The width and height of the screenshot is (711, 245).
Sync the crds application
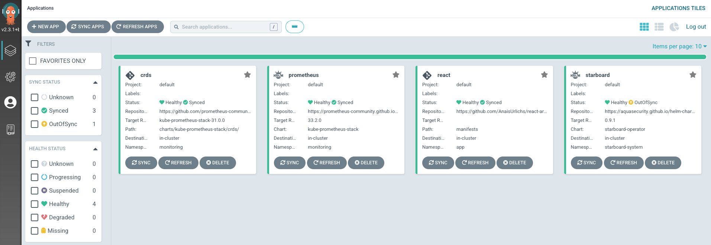tap(141, 163)
